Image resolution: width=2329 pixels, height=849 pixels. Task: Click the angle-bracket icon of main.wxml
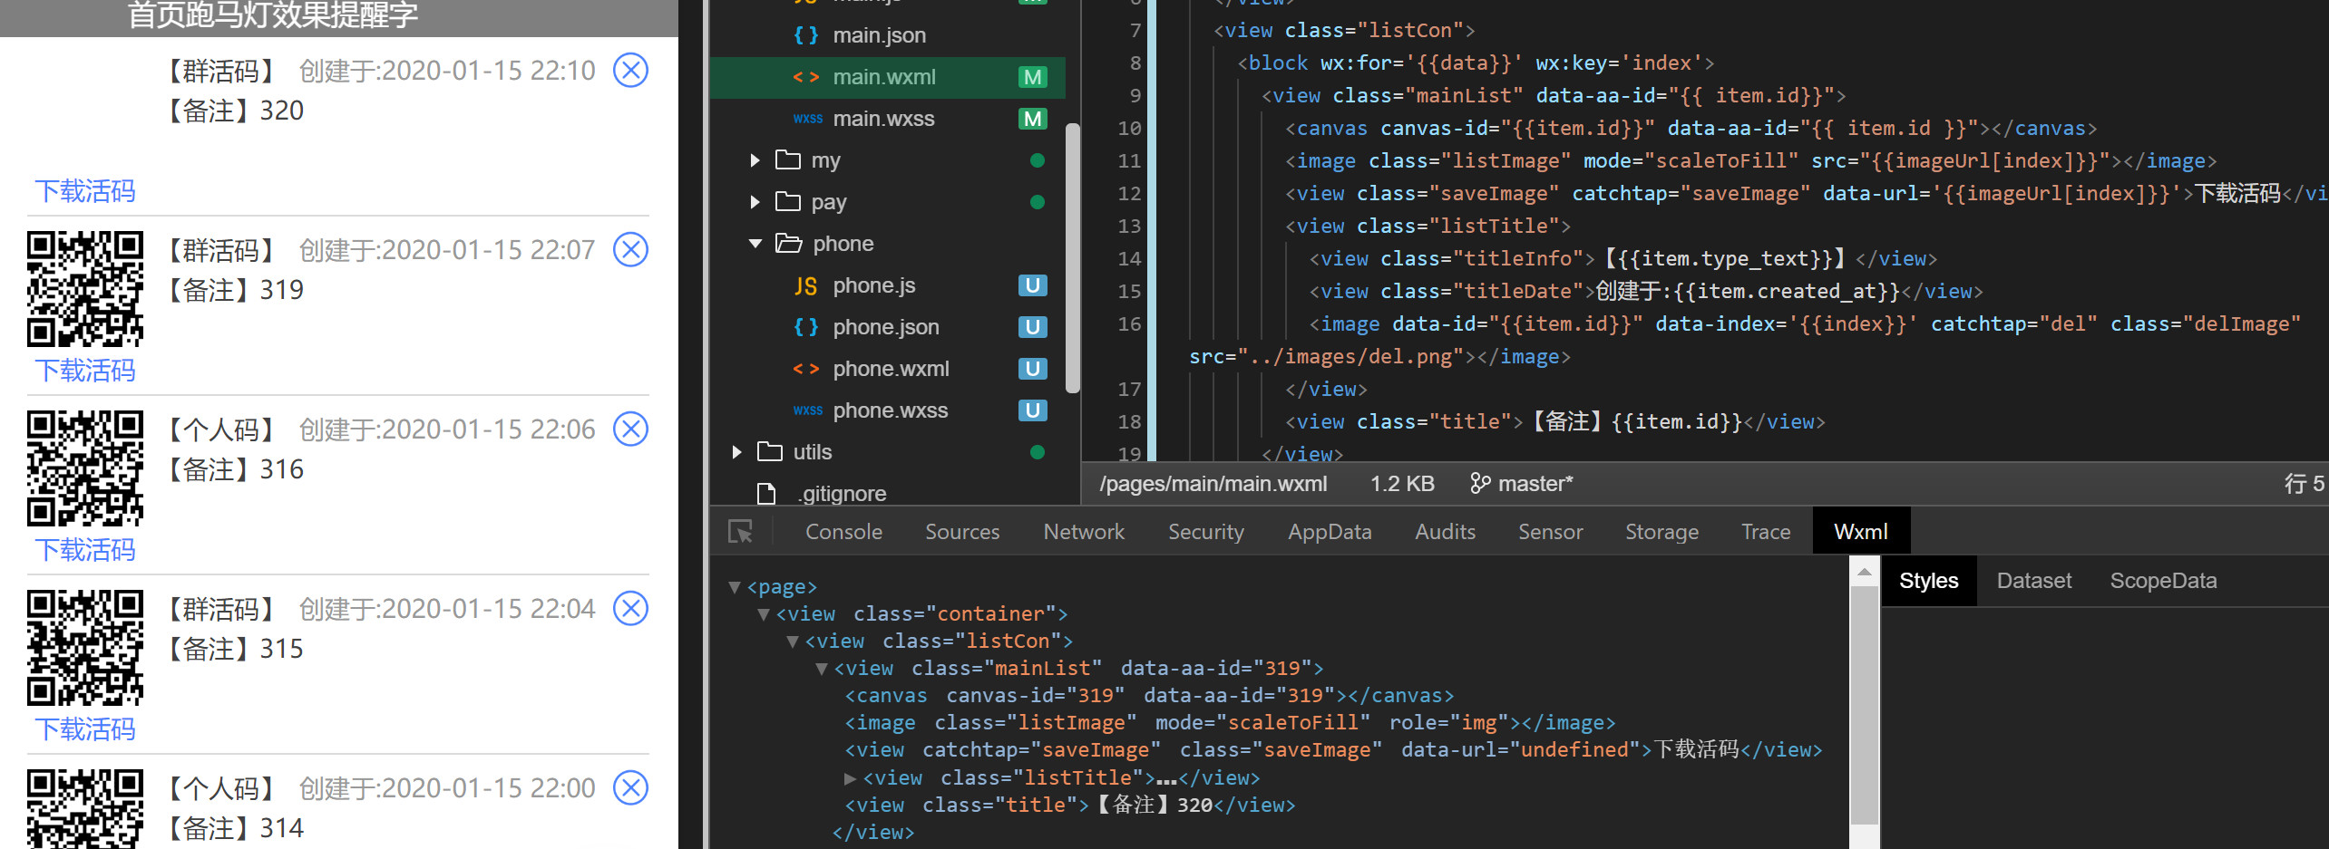point(806,77)
